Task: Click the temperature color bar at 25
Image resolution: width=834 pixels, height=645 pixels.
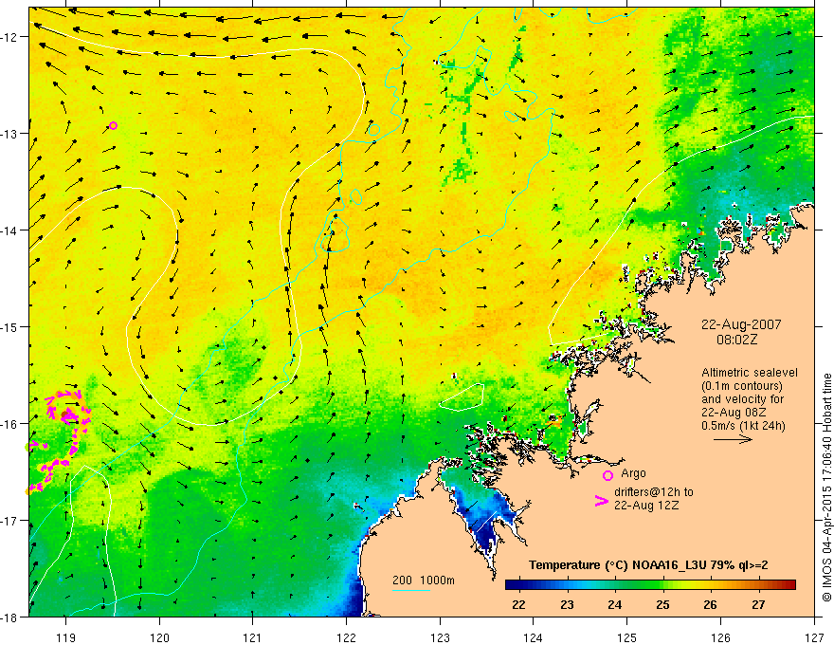Action: pyautogui.click(x=662, y=585)
